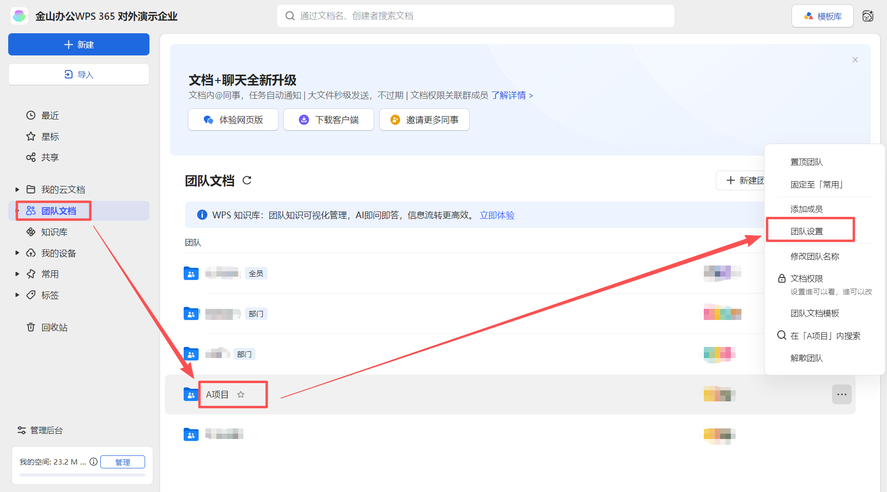Viewport: 887px width, 492px height.
Task: Open the first team folder tagged 部门
Action: click(x=191, y=314)
